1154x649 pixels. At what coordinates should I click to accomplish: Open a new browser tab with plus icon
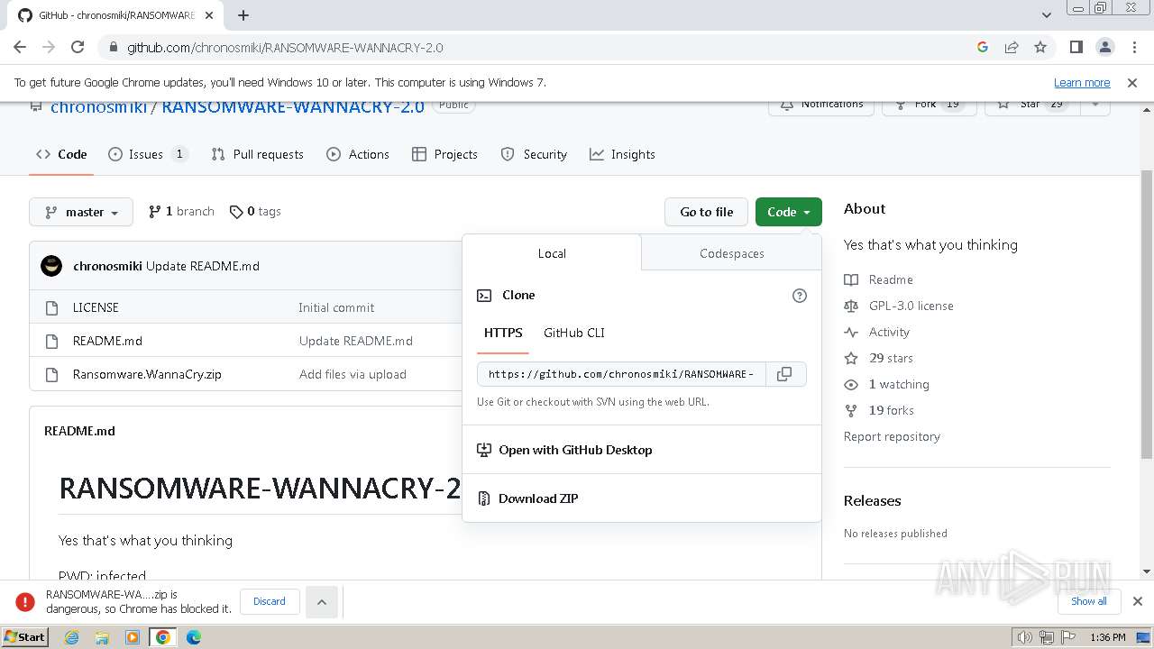tap(243, 15)
